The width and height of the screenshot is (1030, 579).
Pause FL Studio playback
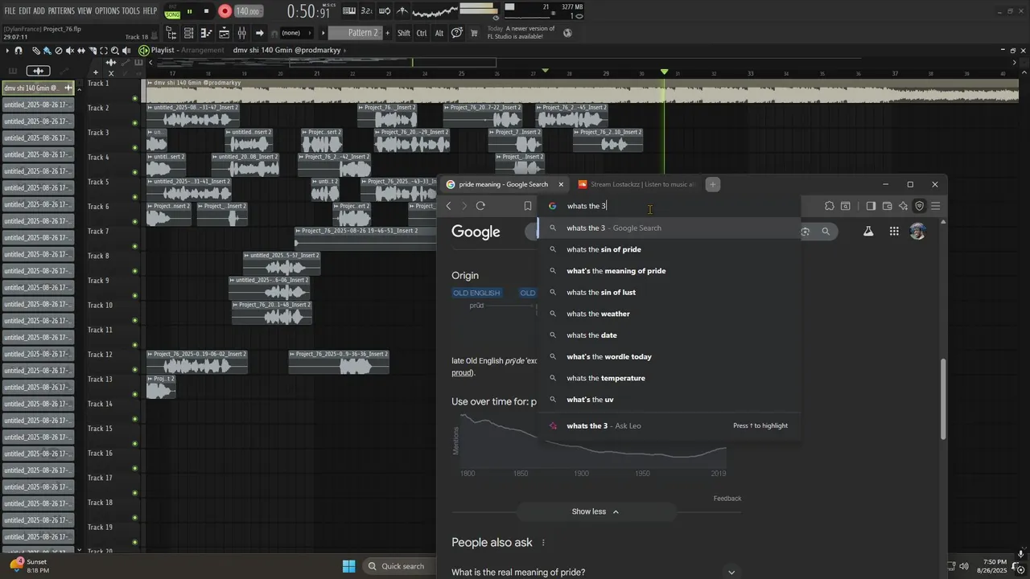coord(189,11)
